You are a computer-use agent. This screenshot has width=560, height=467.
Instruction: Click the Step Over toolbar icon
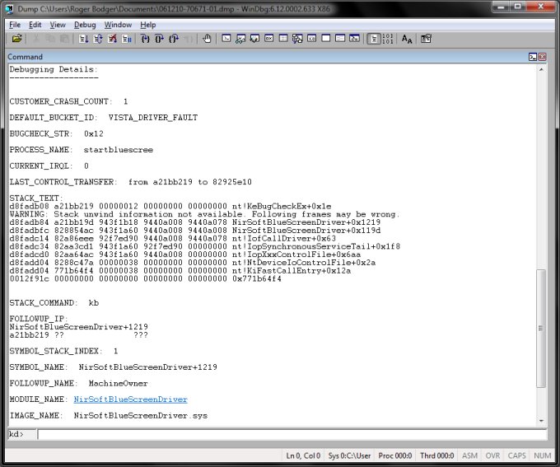click(x=159, y=39)
